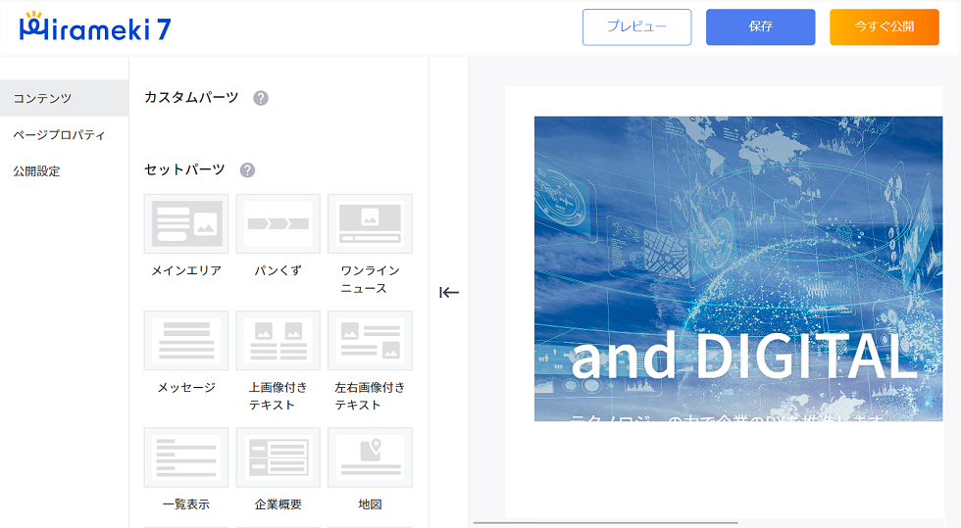Select the メインエリア part icon

pyautogui.click(x=185, y=223)
